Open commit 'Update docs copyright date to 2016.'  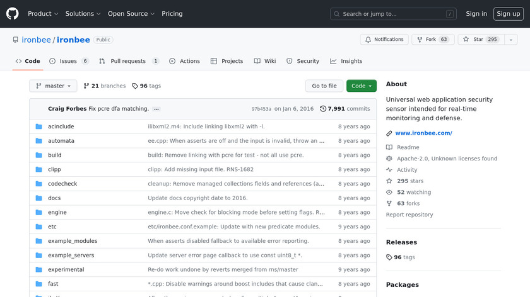tap(197, 198)
